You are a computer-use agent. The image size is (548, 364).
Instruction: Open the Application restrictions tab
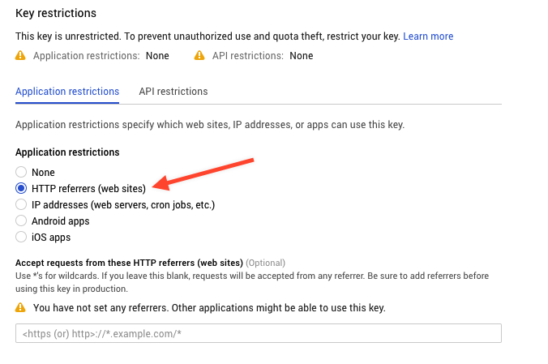click(x=67, y=92)
